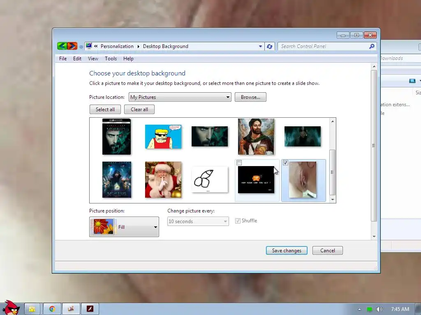The image size is (421, 315).
Task: Select the black game screen thumbnail
Action: 256,180
